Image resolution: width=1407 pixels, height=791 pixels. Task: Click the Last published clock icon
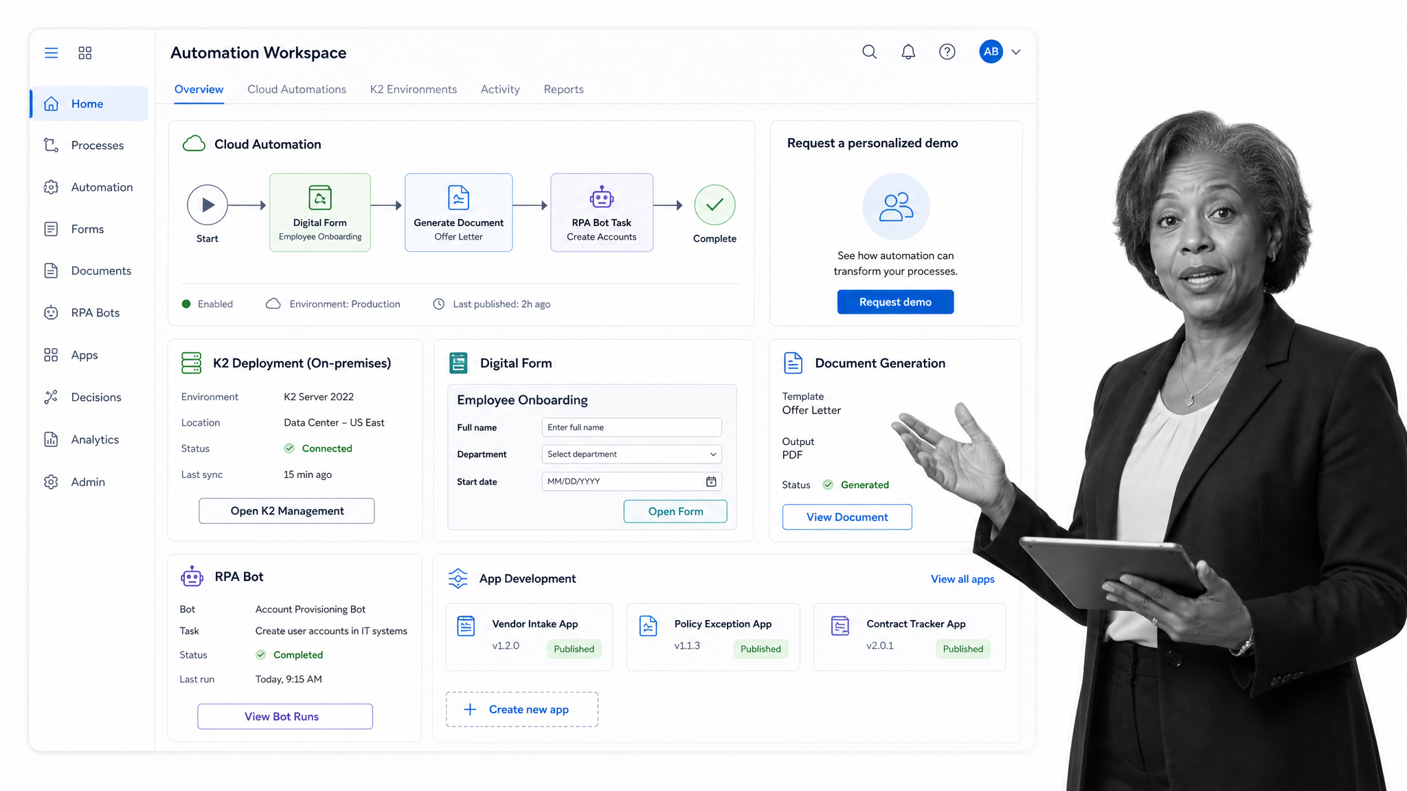click(x=438, y=303)
